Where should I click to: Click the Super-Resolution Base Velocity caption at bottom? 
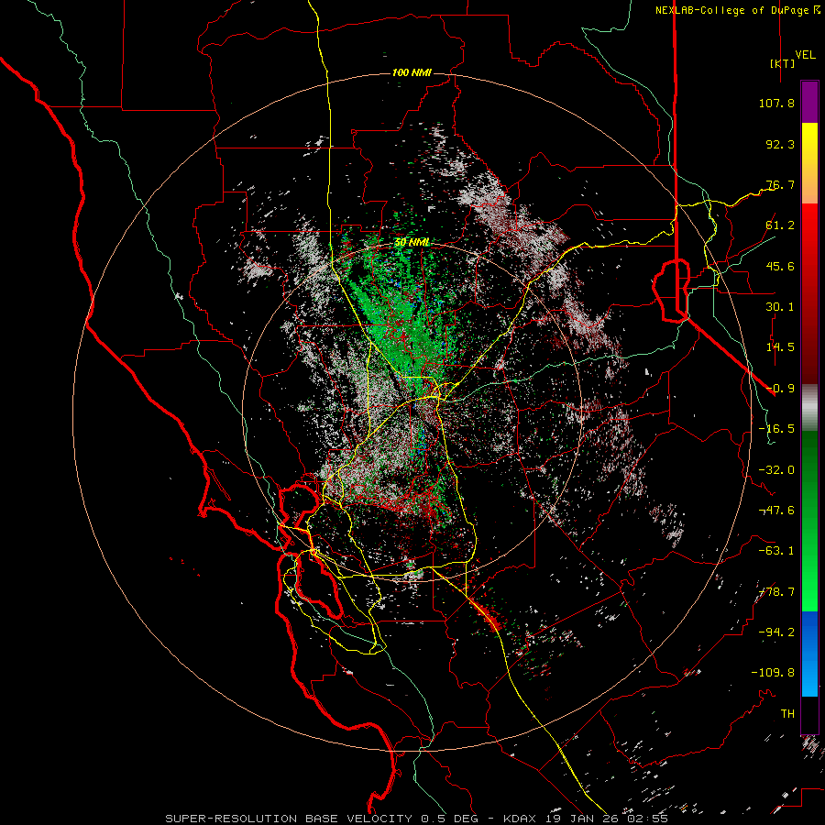(x=417, y=819)
